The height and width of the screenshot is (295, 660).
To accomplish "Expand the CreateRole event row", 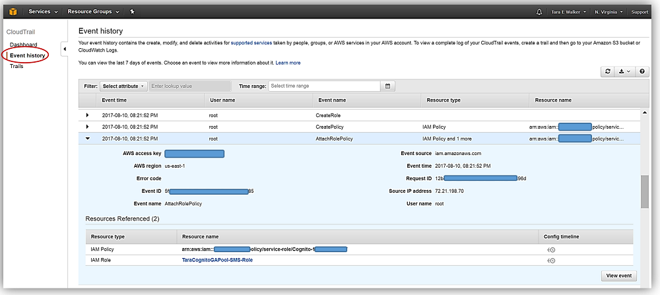I will click(87, 115).
